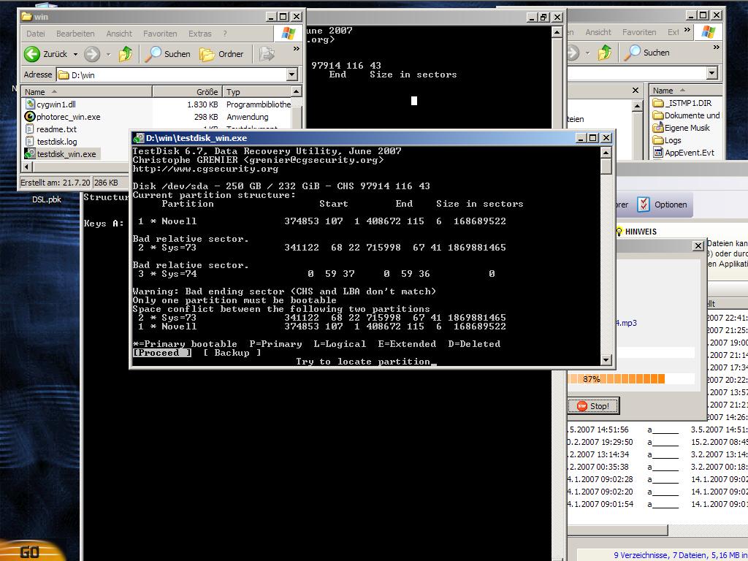Select readme.txt file
The image size is (748, 561).
point(50,129)
